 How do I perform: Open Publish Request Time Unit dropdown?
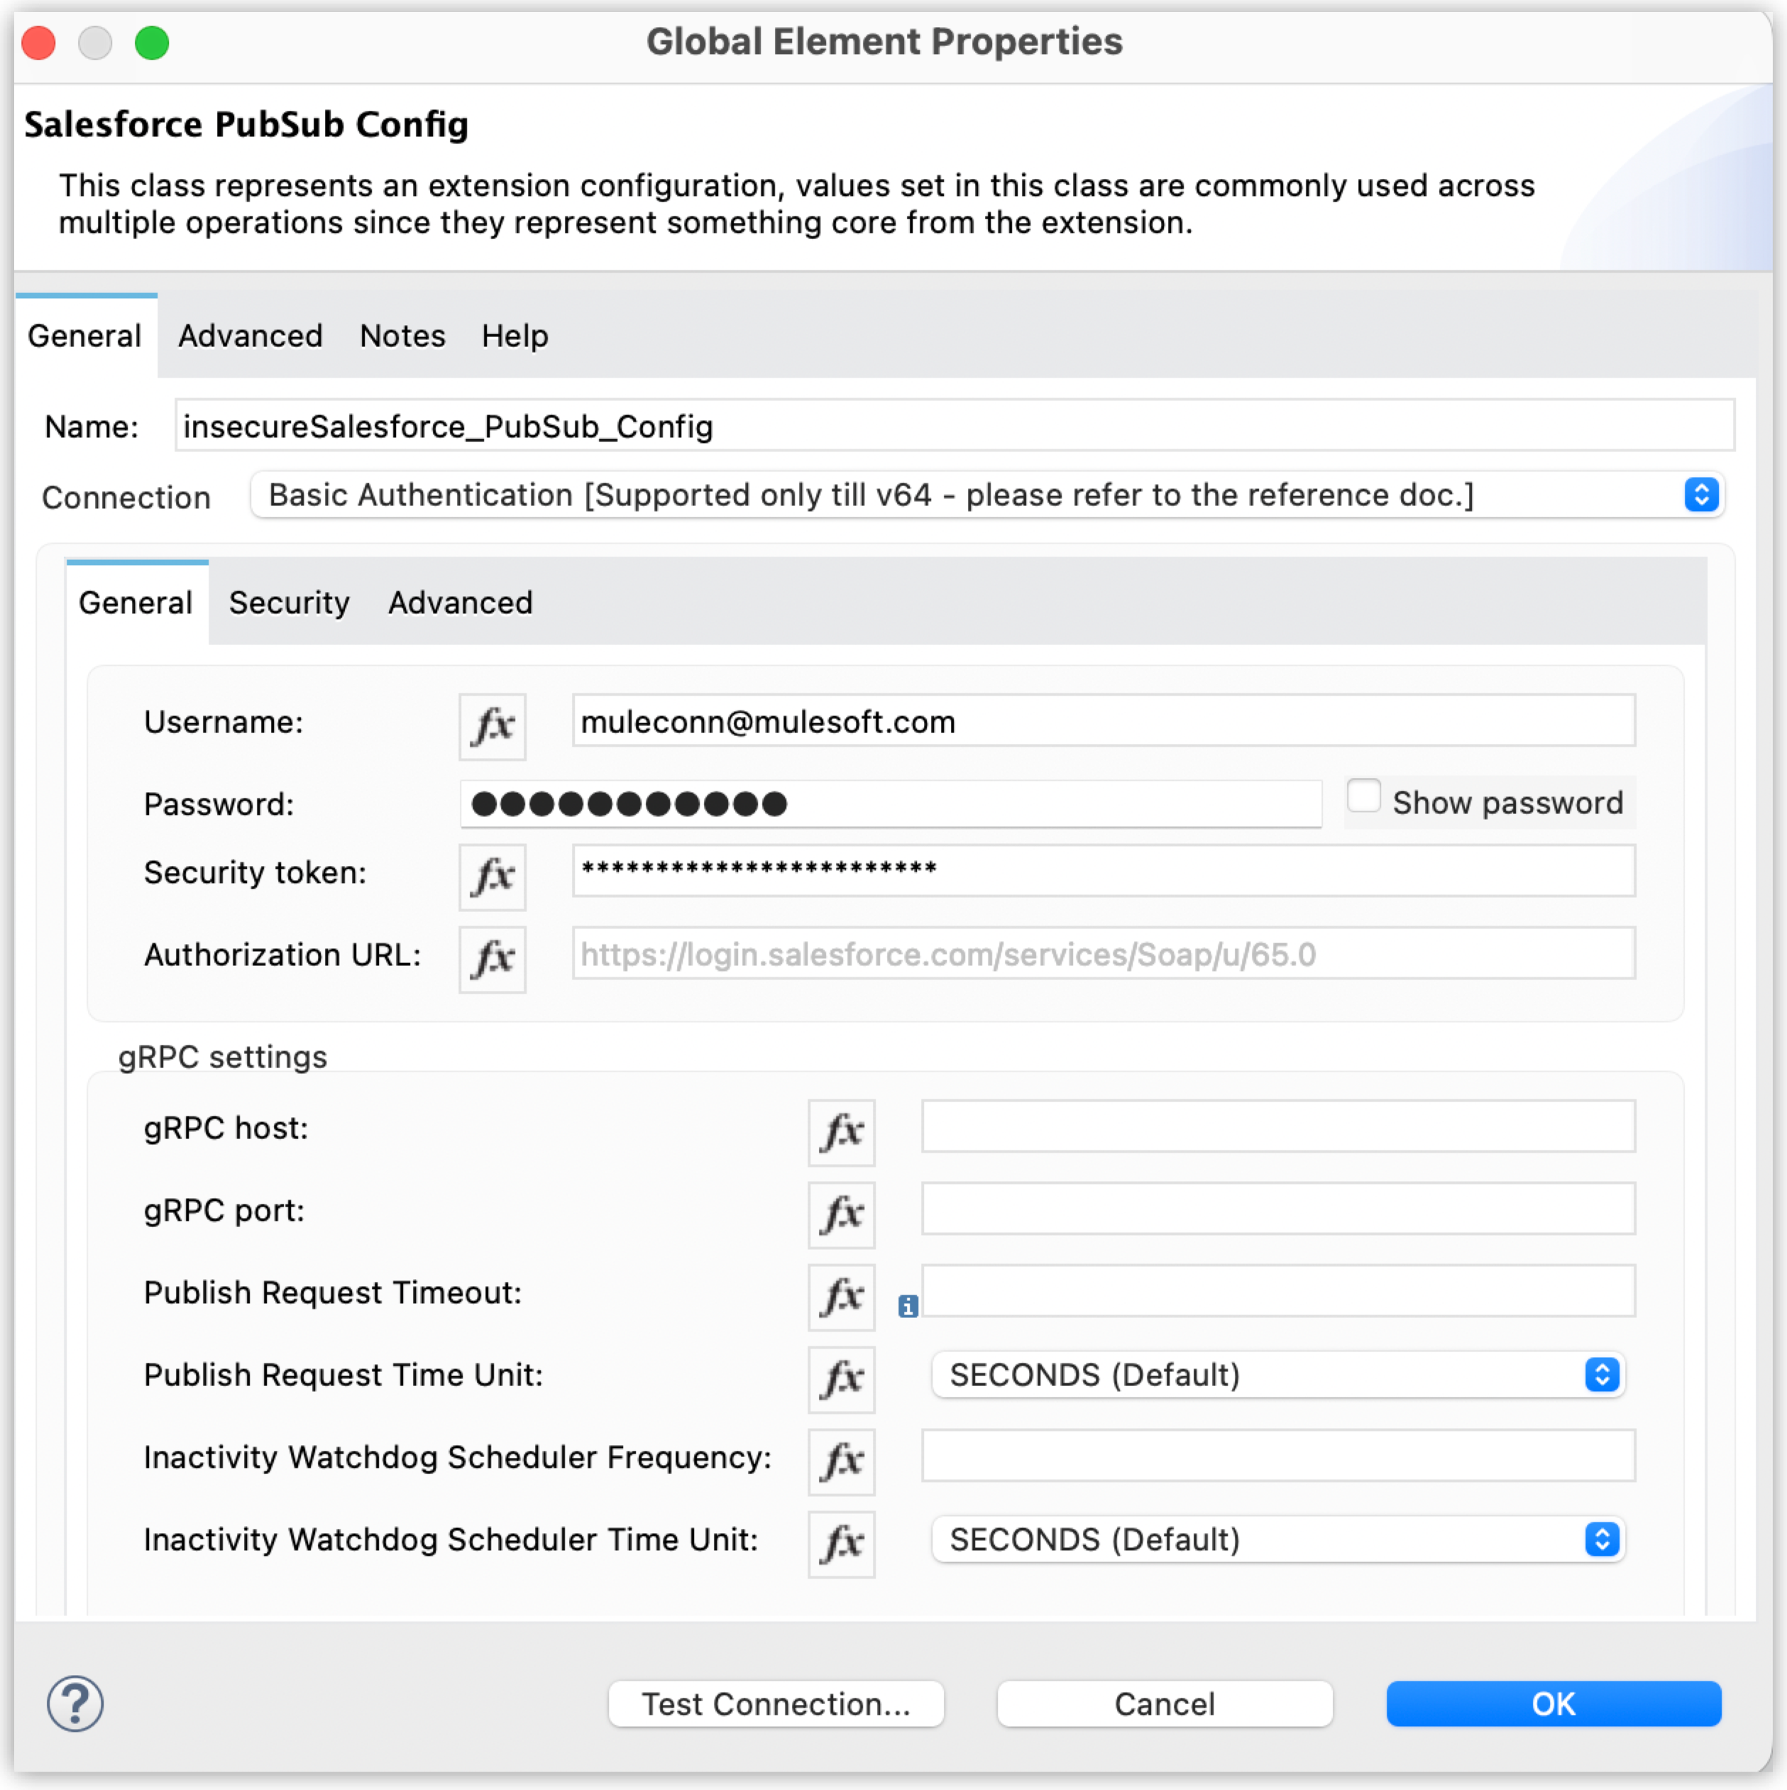[1277, 1375]
